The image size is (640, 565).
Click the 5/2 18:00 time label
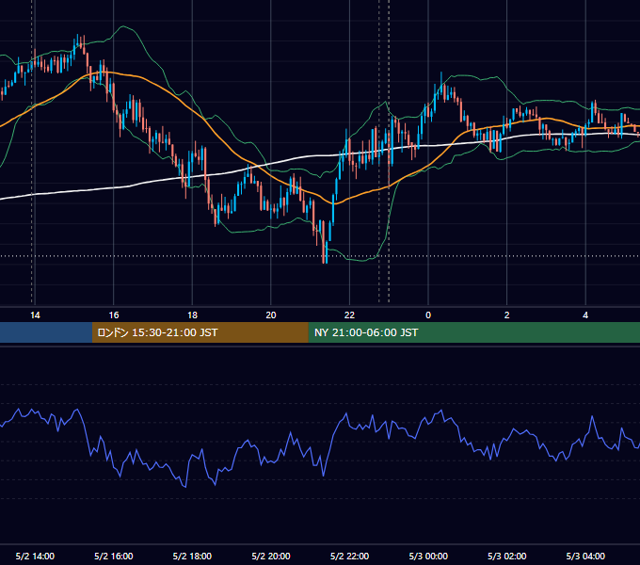tap(192, 556)
